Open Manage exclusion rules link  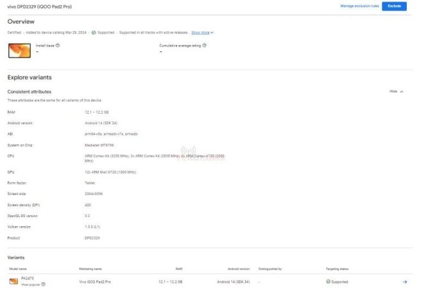[359, 6]
